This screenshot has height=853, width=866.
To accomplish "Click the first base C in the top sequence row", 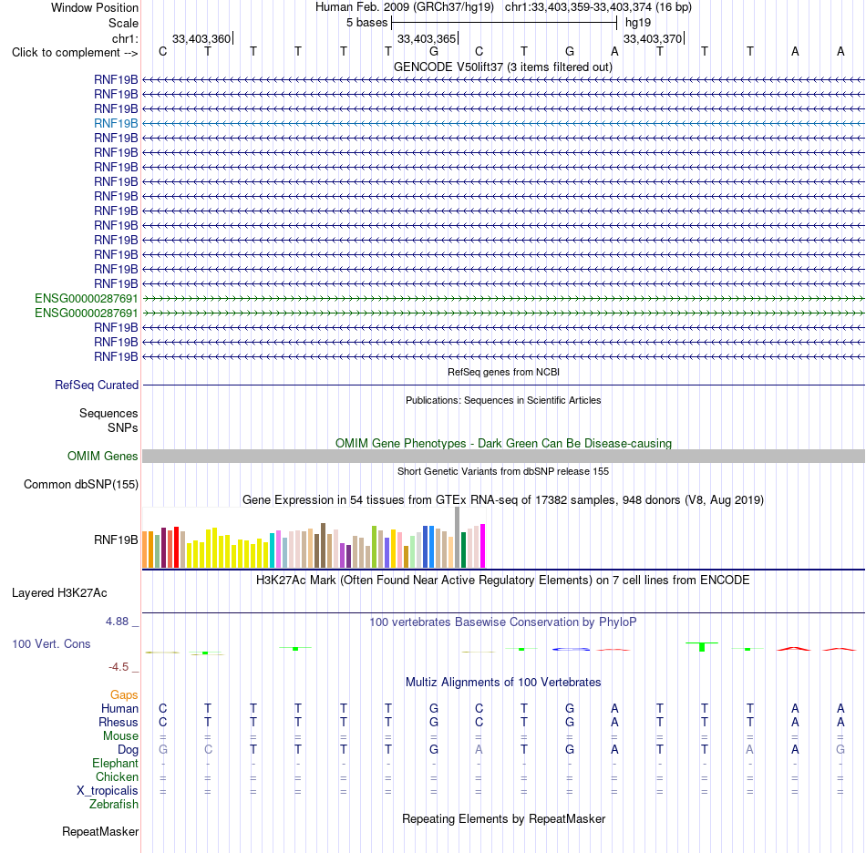I will (x=162, y=51).
